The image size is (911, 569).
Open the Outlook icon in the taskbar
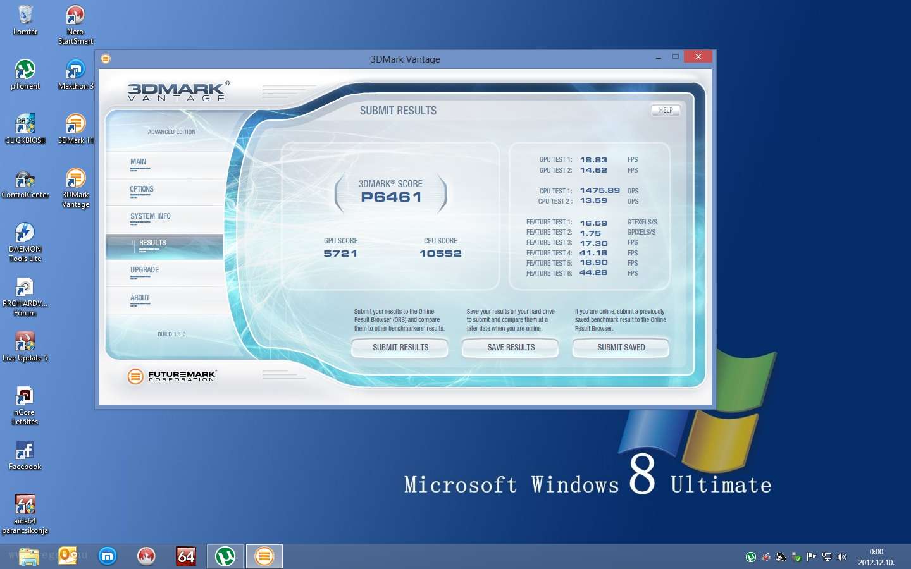(x=68, y=556)
